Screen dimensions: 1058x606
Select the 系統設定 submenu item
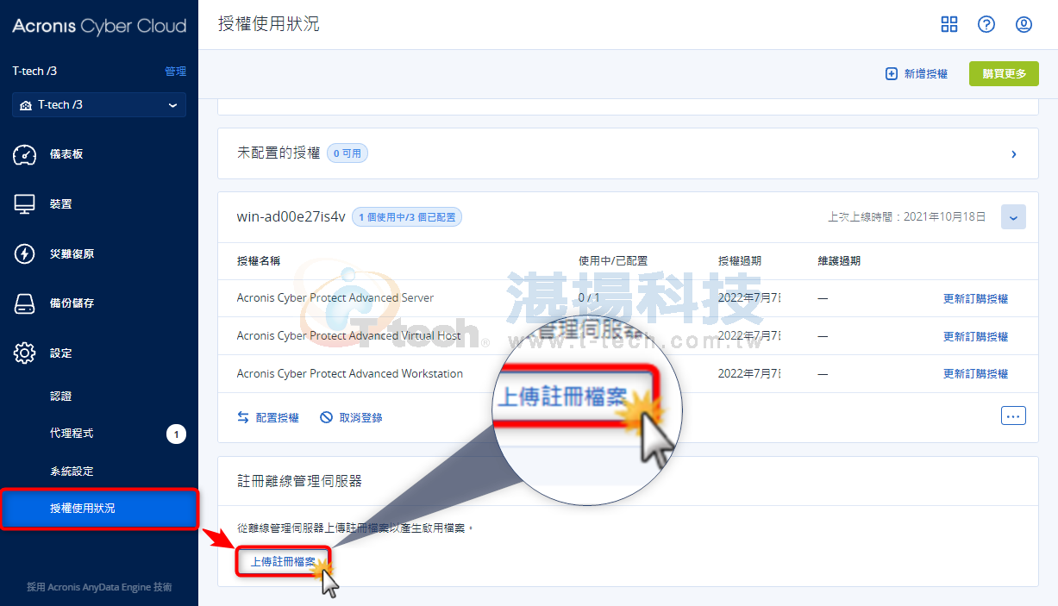[72, 472]
